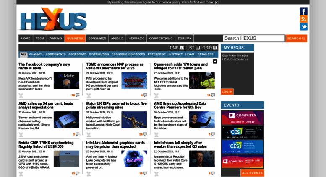Open the CONSUMER section

coord(97,38)
